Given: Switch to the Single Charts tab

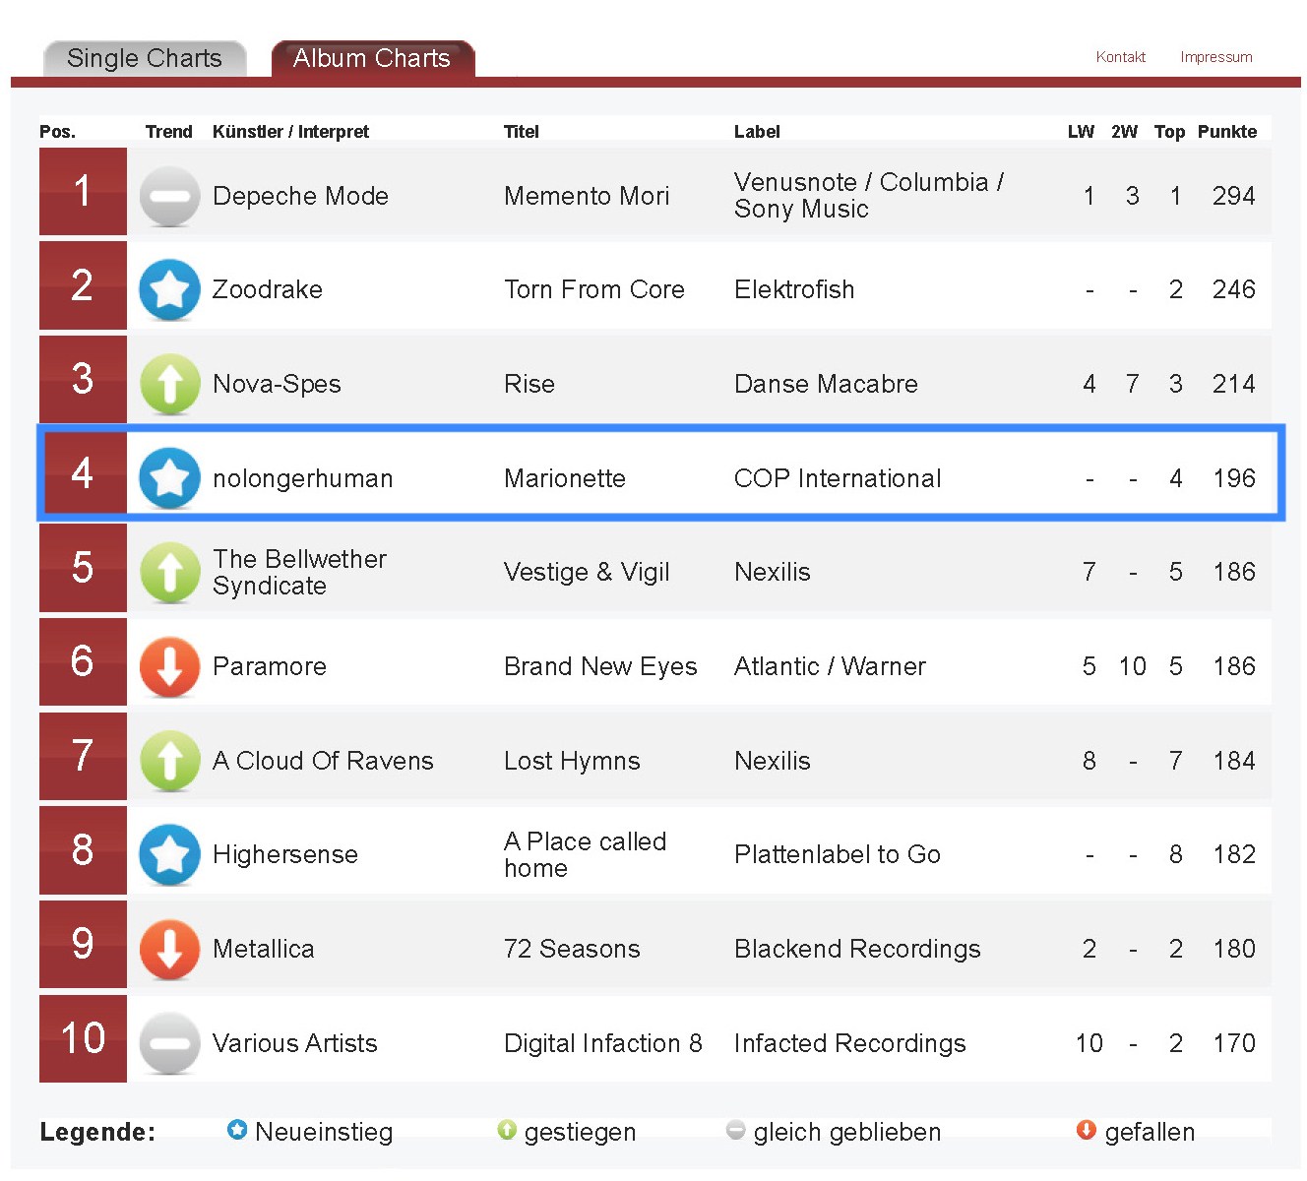Looking at the screenshot, I should pyautogui.click(x=145, y=58).
